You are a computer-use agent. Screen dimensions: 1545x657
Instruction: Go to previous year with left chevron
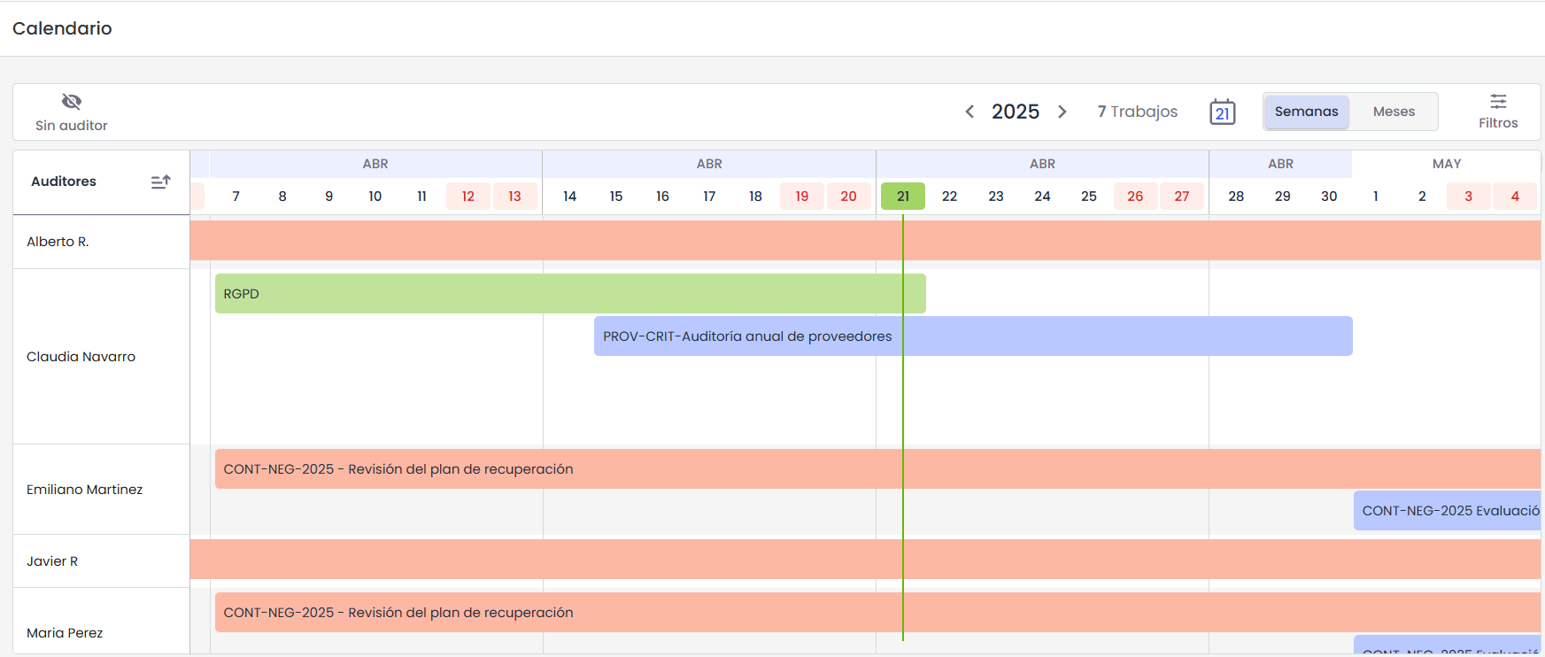click(x=969, y=112)
